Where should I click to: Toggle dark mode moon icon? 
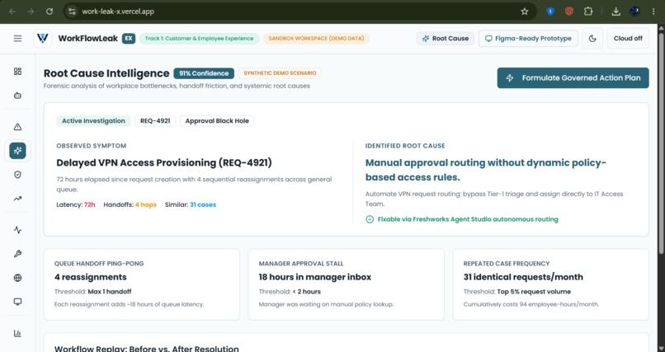pos(592,39)
